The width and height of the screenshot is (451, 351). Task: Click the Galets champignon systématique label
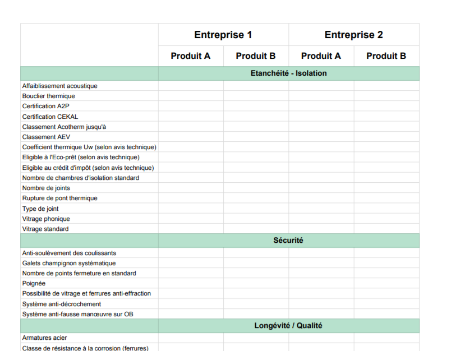tap(69, 264)
